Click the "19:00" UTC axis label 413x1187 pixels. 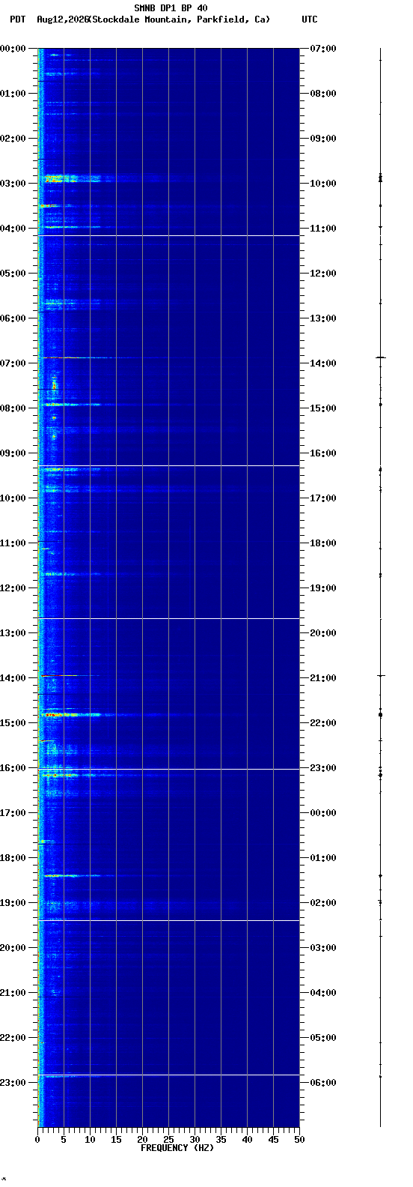[322, 588]
